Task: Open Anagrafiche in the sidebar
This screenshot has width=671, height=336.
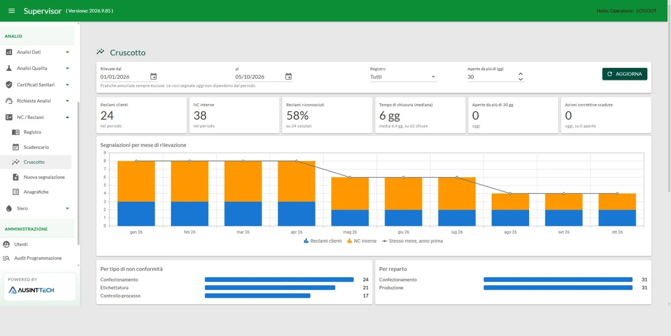Action: [x=37, y=192]
